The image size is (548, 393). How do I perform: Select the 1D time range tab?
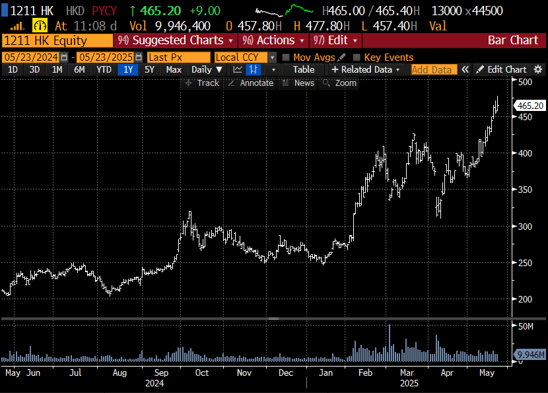coord(13,69)
